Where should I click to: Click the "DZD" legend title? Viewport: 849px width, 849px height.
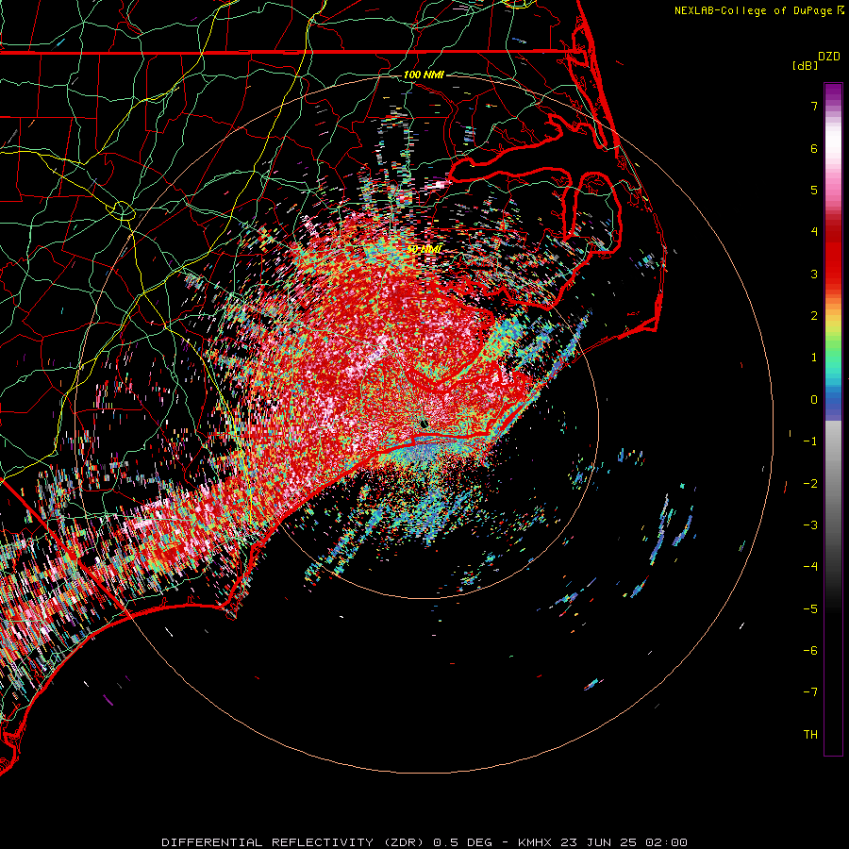coord(829,57)
